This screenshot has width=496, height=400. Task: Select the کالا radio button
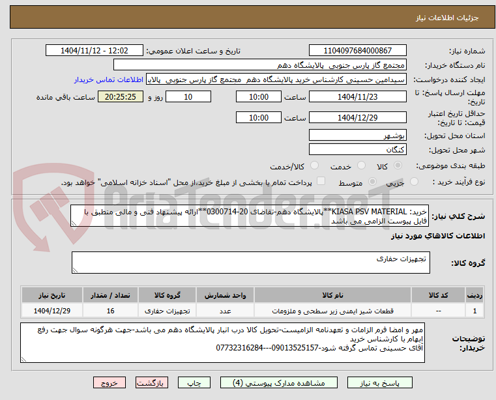coord(398,165)
